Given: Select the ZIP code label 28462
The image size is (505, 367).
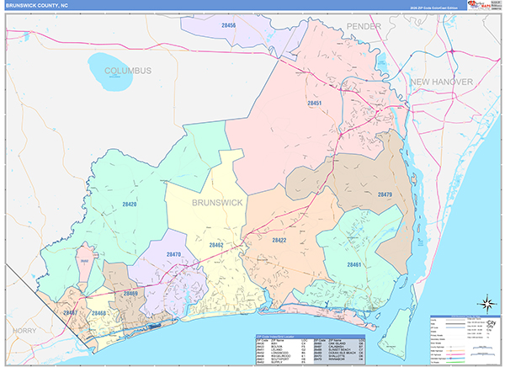Looking at the screenshot, I should coord(216,245).
